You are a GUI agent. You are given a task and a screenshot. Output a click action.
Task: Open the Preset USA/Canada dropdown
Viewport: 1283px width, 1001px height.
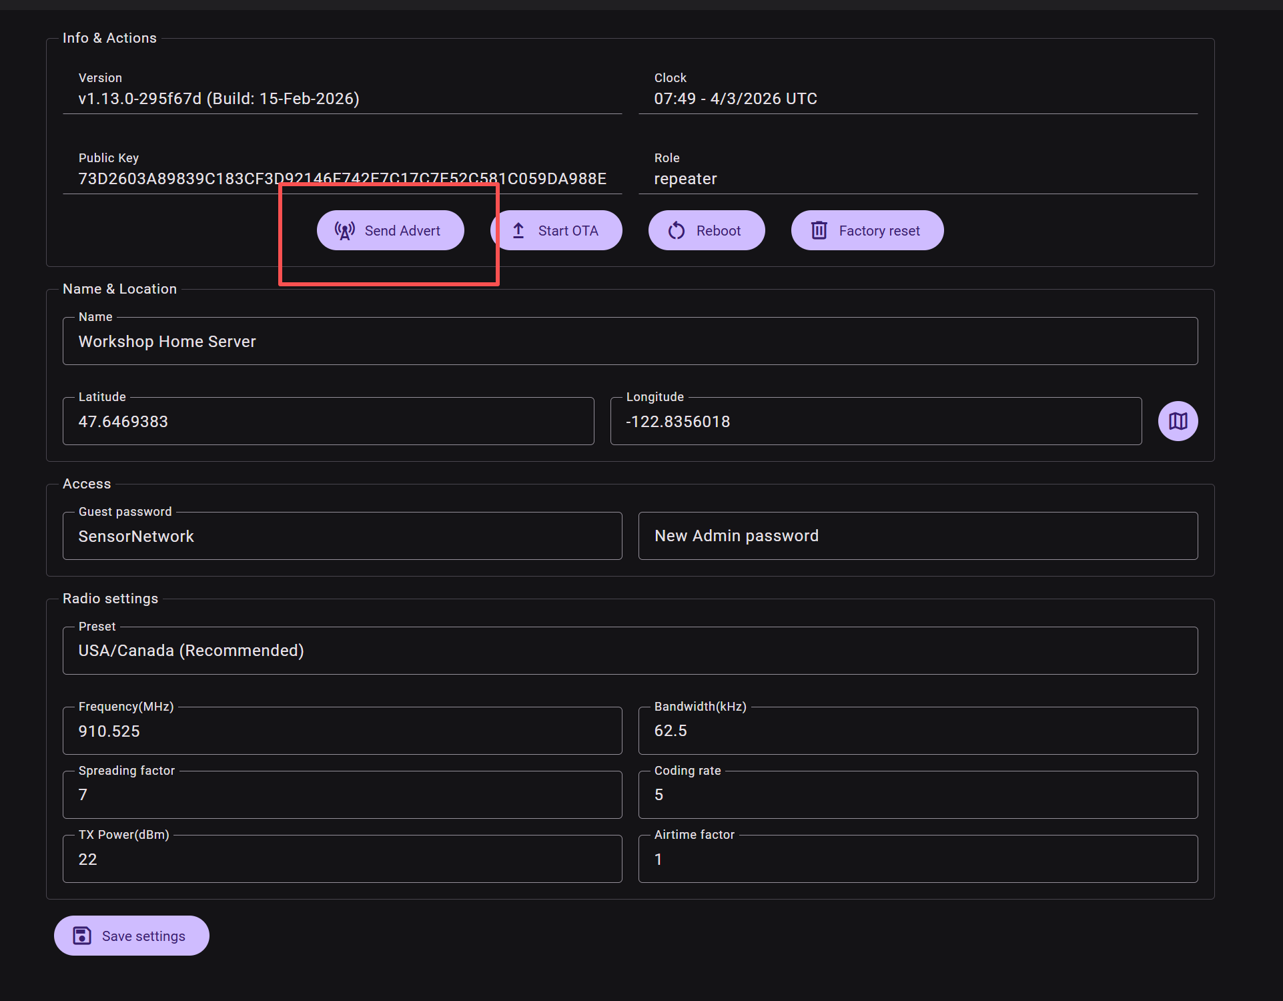pos(630,651)
